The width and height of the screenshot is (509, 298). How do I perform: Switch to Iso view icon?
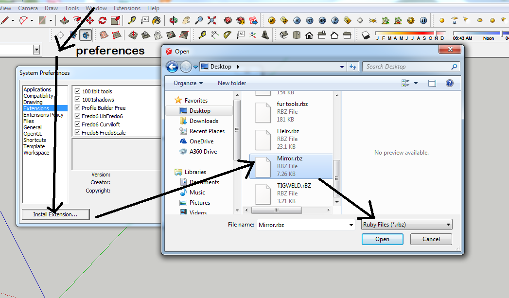click(284, 35)
